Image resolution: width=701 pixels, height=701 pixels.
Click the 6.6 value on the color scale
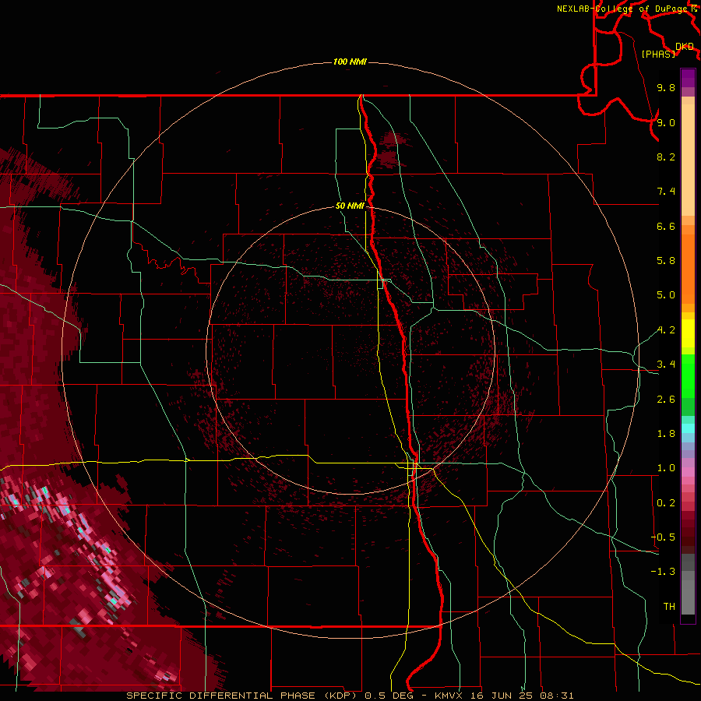click(x=666, y=226)
